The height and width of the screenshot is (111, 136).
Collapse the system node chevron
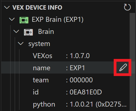click(21, 43)
